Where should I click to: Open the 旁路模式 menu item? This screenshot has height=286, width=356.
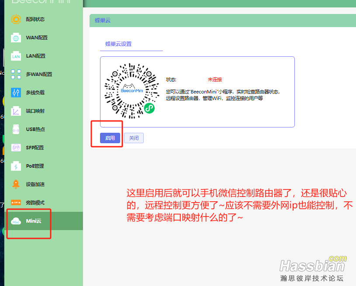point(44,203)
